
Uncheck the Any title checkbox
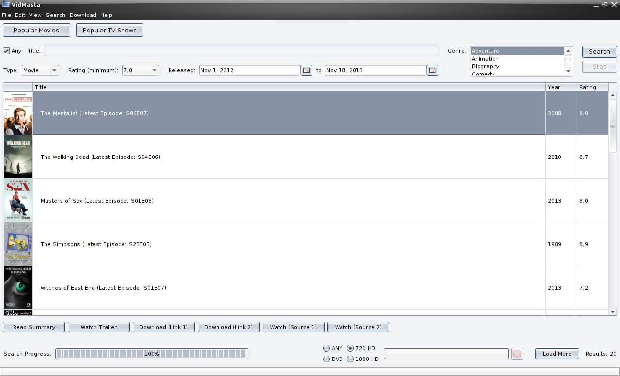pos(6,51)
